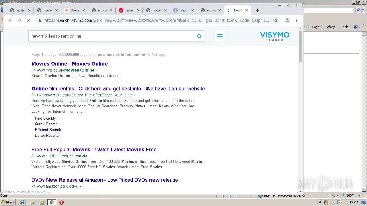The height and width of the screenshot is (206, 367).
Task: Open IE Page menu
Action: 317,27
